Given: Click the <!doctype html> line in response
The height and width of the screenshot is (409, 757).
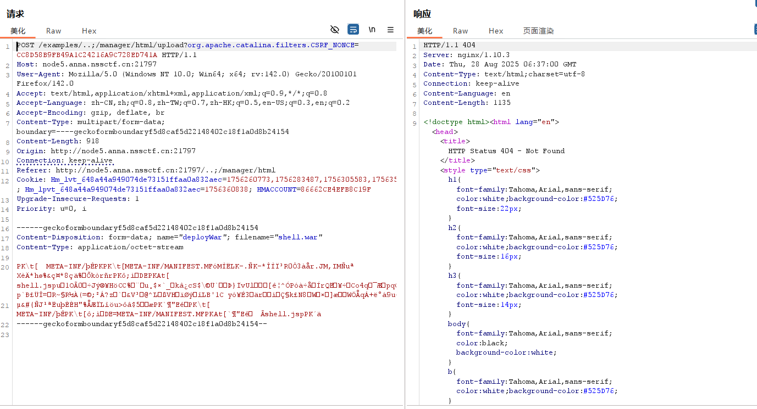Looking at the screenshot, I should [491, 122].
